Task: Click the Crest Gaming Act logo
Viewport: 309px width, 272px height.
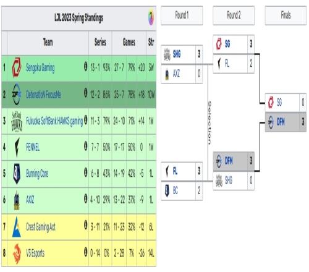Action: [17, 227]
